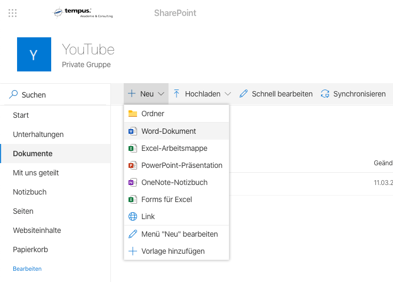This screenshot has width=393, height=282.
Task: Click the yellow Ordner folder icon
Action: [x=133, y=114]
